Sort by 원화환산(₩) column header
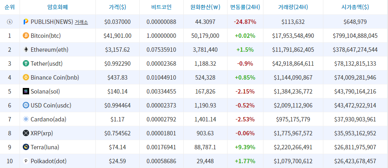The height and width of the screenshot is (168, 388). point(205,7)
